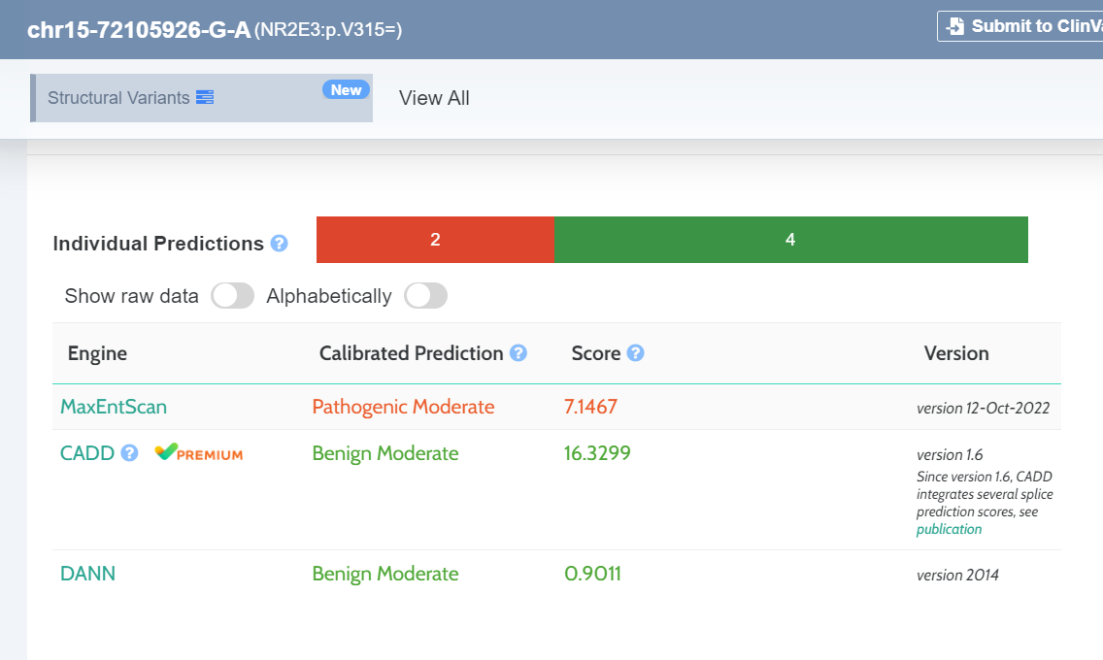Click the question mark next to CADD
The height and width of the screenshot is (660, 1103).
129,453
